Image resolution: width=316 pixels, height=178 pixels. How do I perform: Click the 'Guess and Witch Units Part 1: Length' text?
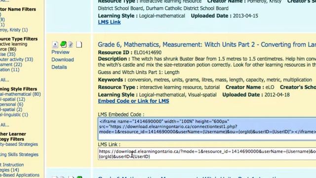pyautogui.click(x=139, y=72)
